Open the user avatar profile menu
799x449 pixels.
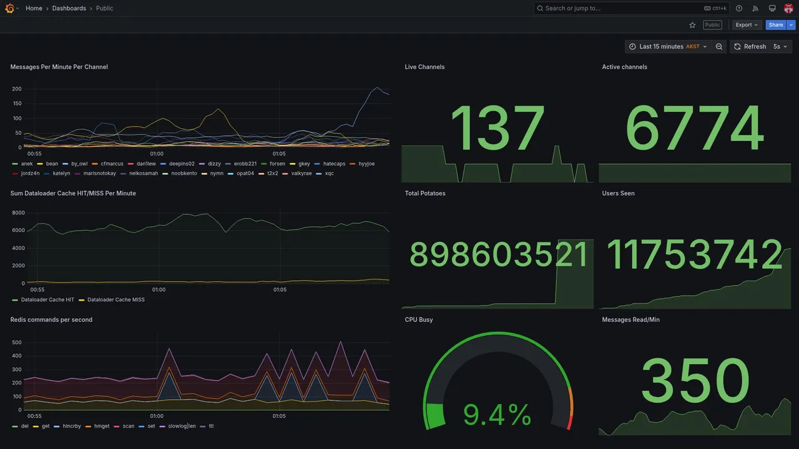pos(788,8)
